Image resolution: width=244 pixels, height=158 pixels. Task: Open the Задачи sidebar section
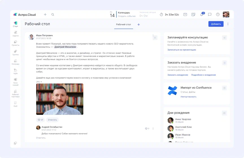click(x=16, y=34)
